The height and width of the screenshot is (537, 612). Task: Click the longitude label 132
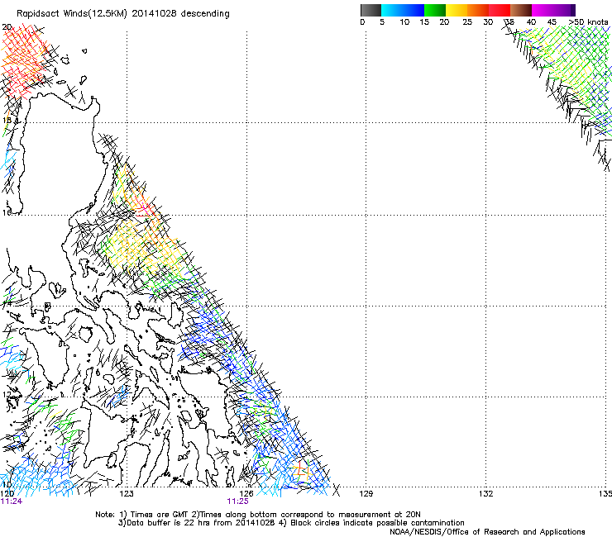pos(485,494)
